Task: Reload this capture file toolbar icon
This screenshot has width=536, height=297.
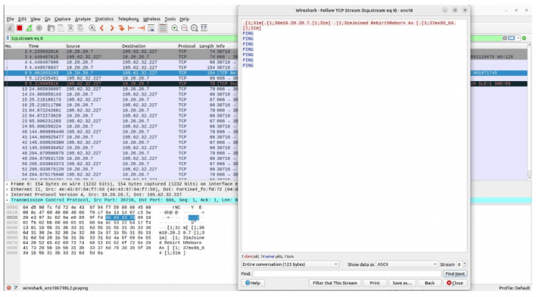Action: [x=80, y=28]
